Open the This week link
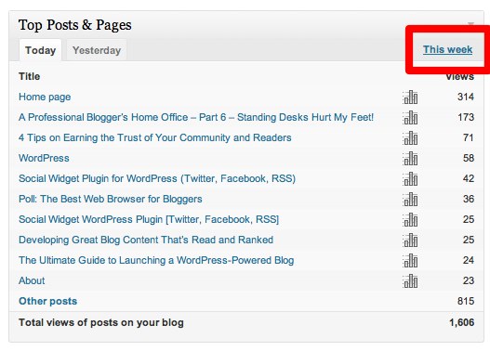Image resolution: width=490 pixels, height=351 pixels. (x=447, y=49)
